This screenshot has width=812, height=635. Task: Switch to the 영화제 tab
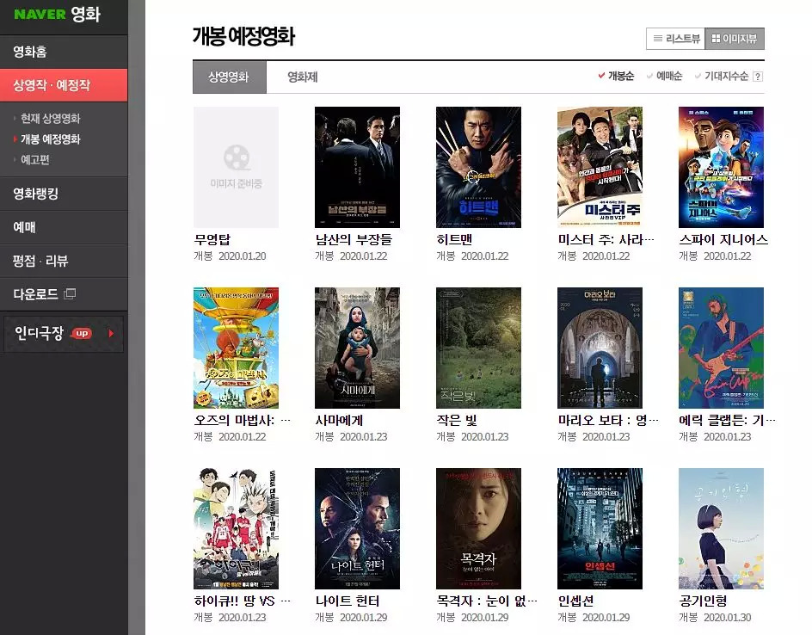303,77
